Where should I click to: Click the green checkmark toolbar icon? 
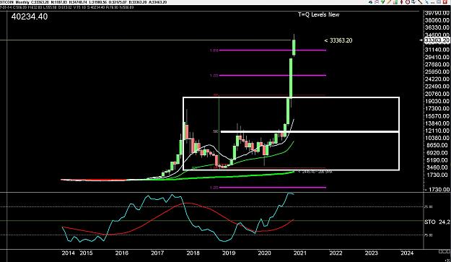(382, 2)
